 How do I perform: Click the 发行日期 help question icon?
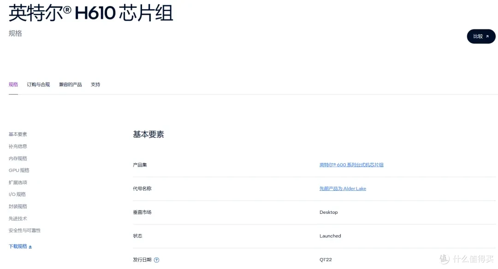[157, 260]
